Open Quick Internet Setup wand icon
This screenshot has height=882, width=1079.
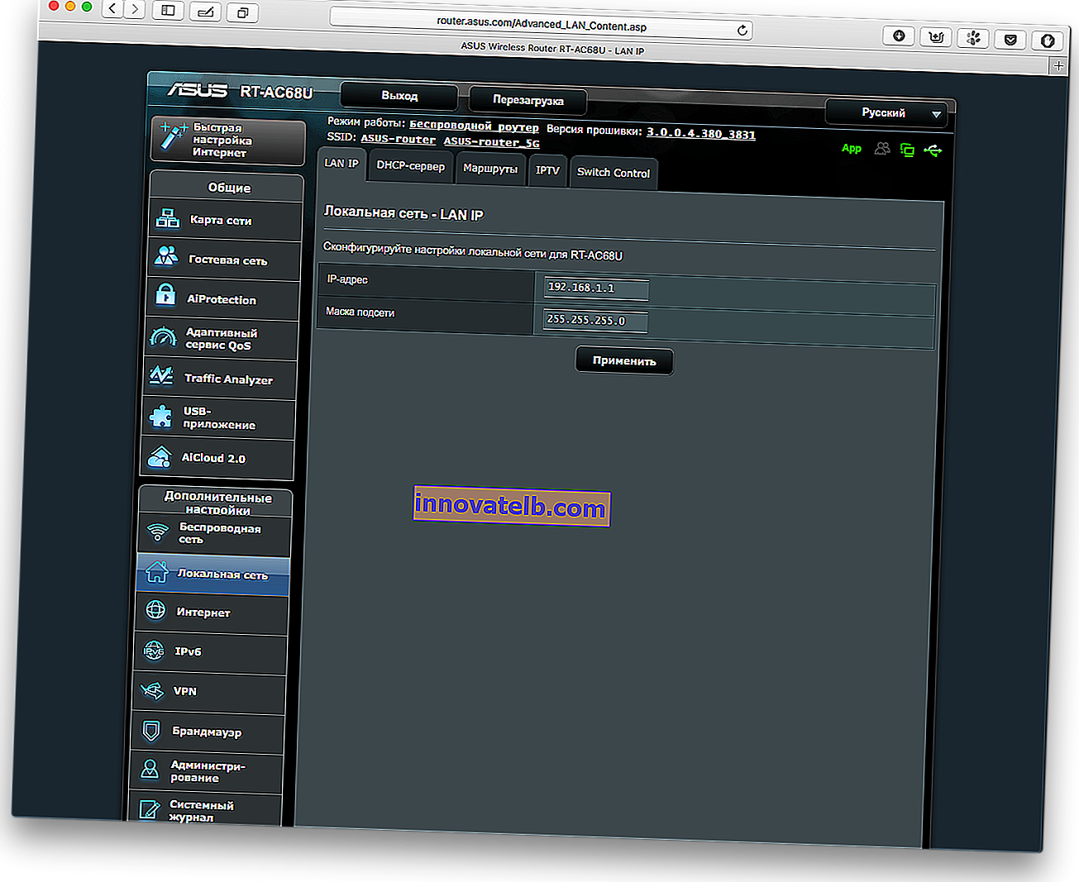[173, 136]
